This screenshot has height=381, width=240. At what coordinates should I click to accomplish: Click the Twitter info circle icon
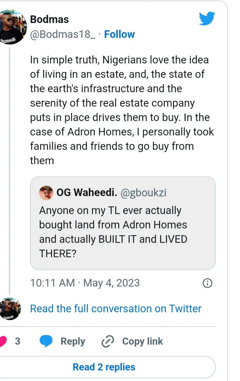[207, 284]
